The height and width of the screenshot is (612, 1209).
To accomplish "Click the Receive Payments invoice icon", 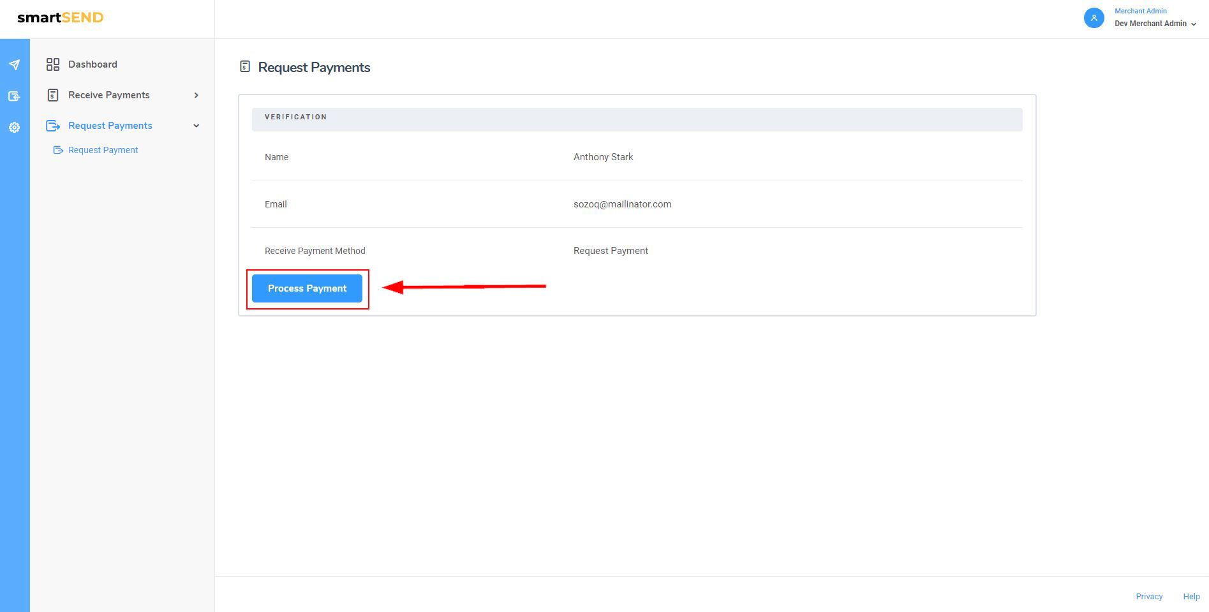I will coord(53,95).
